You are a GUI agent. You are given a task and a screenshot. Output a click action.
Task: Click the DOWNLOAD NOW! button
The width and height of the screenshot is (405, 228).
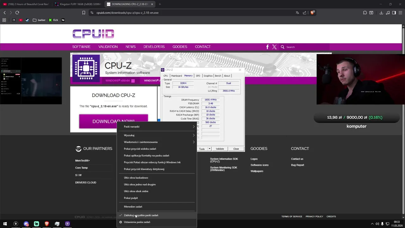pyautogui.click(x=114, y=121)
